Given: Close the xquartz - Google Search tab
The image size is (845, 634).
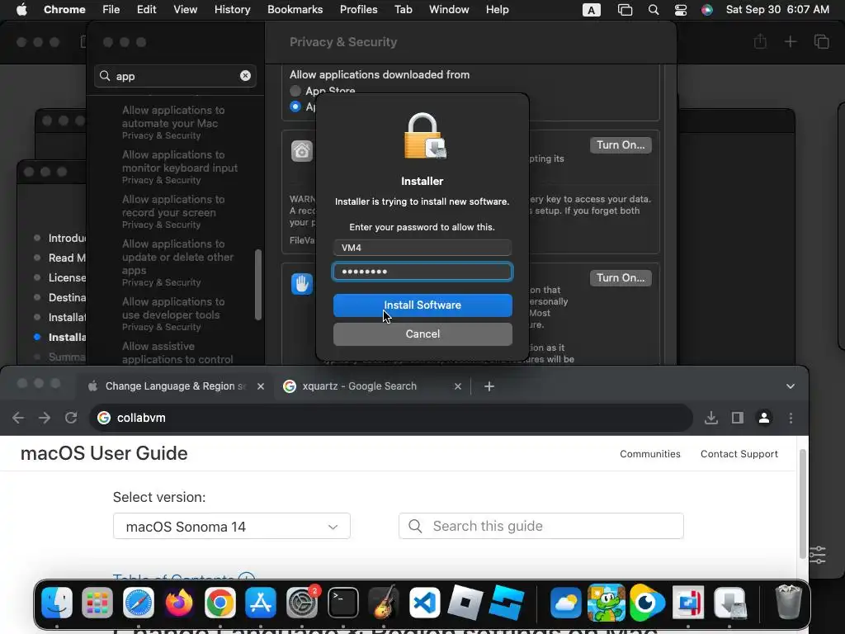Looking at the screenshot, I should click(x=457, y=386).
